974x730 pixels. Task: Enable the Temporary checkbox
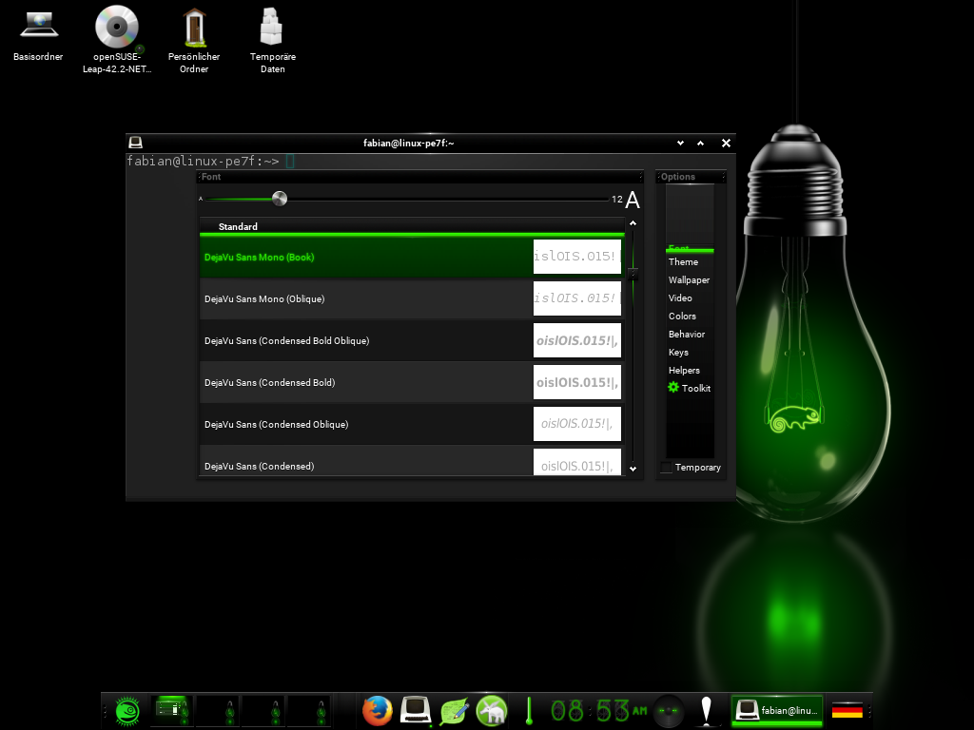(x=666, y=468)
